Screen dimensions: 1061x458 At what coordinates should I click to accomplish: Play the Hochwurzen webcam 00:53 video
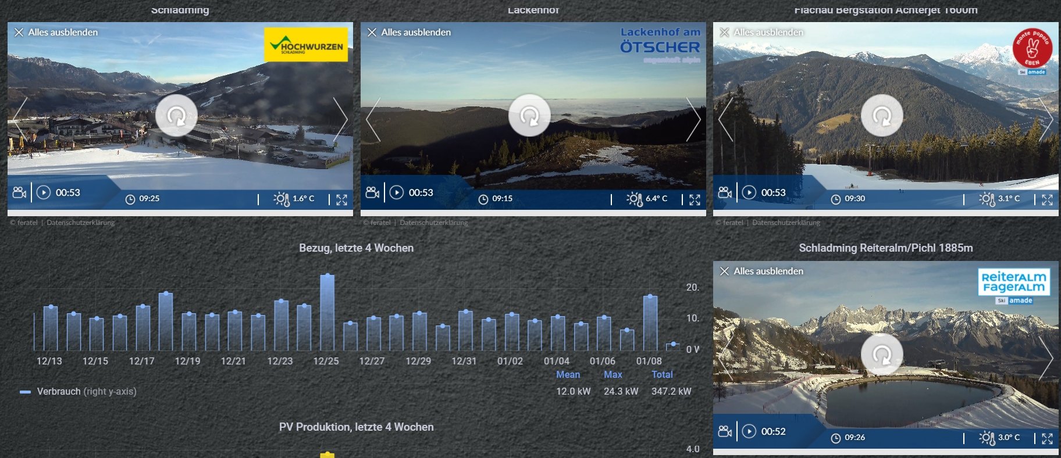point(44,192)
